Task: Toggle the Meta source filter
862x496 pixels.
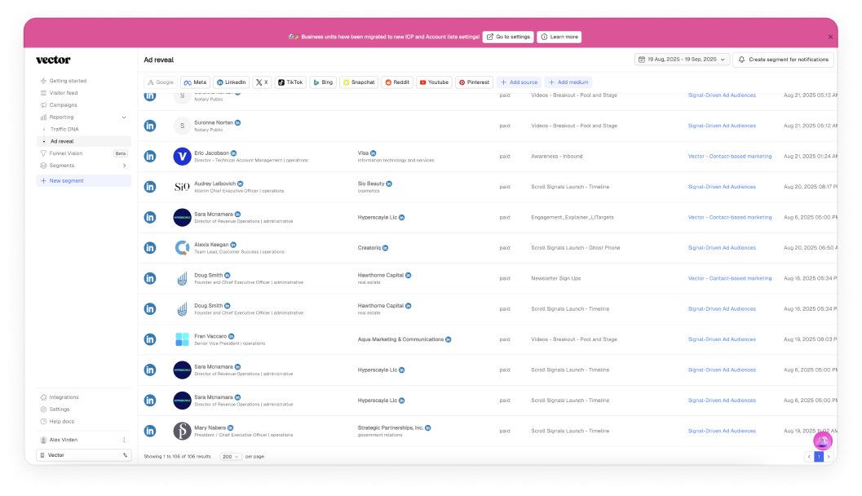Action: [195, 82]
